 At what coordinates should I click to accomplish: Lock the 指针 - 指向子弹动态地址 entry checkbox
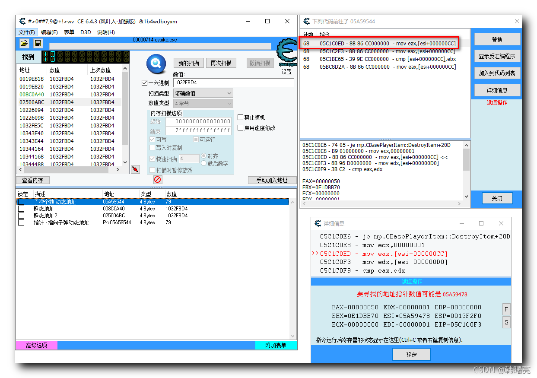coord(21,222)
